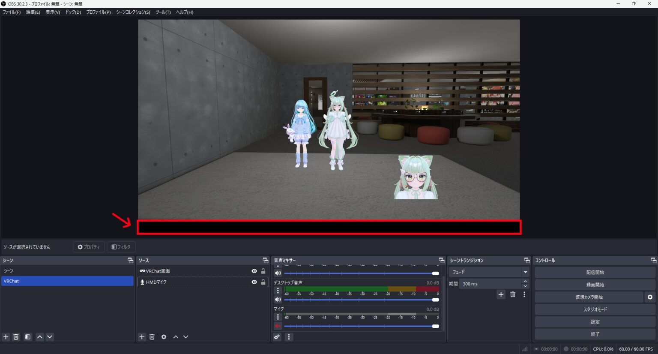Start streaming with 配信開始 button
Viewport: 658px width, 354px height.
[595, 272]
